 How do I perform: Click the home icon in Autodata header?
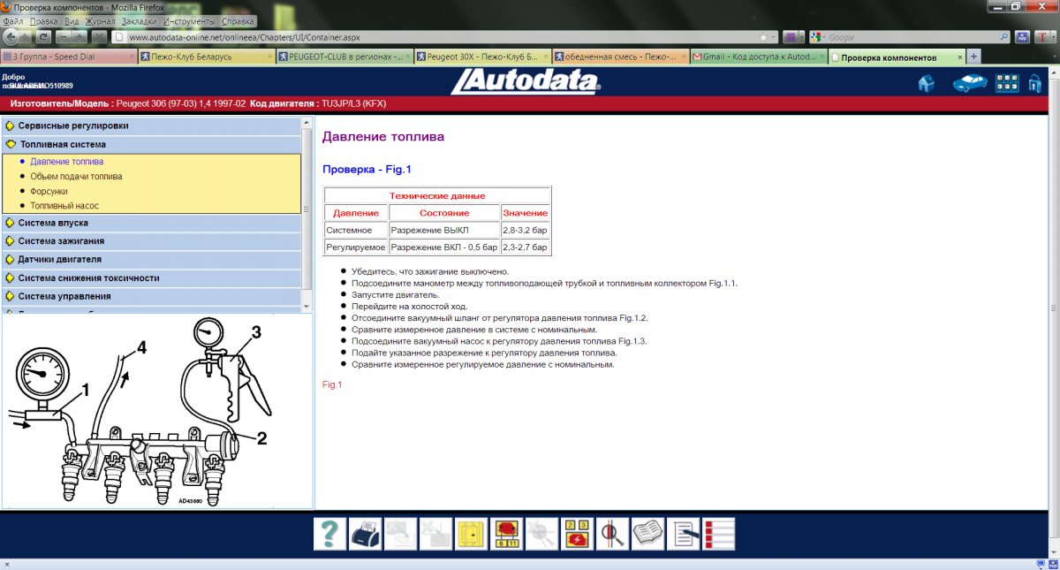point(927,84)
